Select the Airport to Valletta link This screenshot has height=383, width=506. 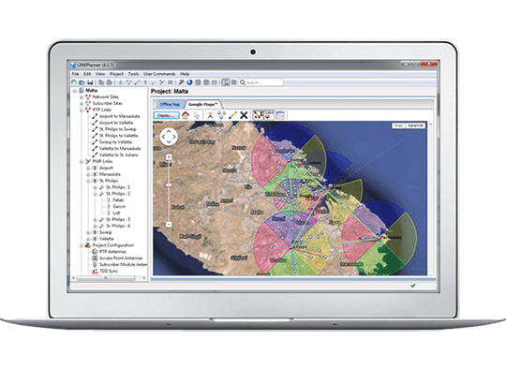point(116,123)
